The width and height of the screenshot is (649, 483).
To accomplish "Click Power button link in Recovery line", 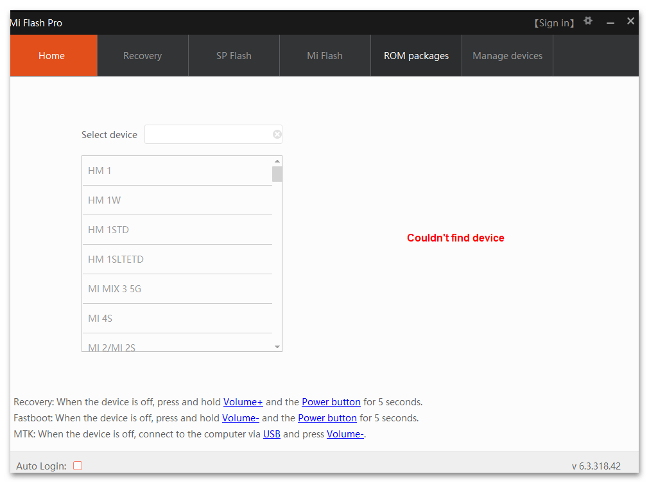I will [x=331, y=402].
